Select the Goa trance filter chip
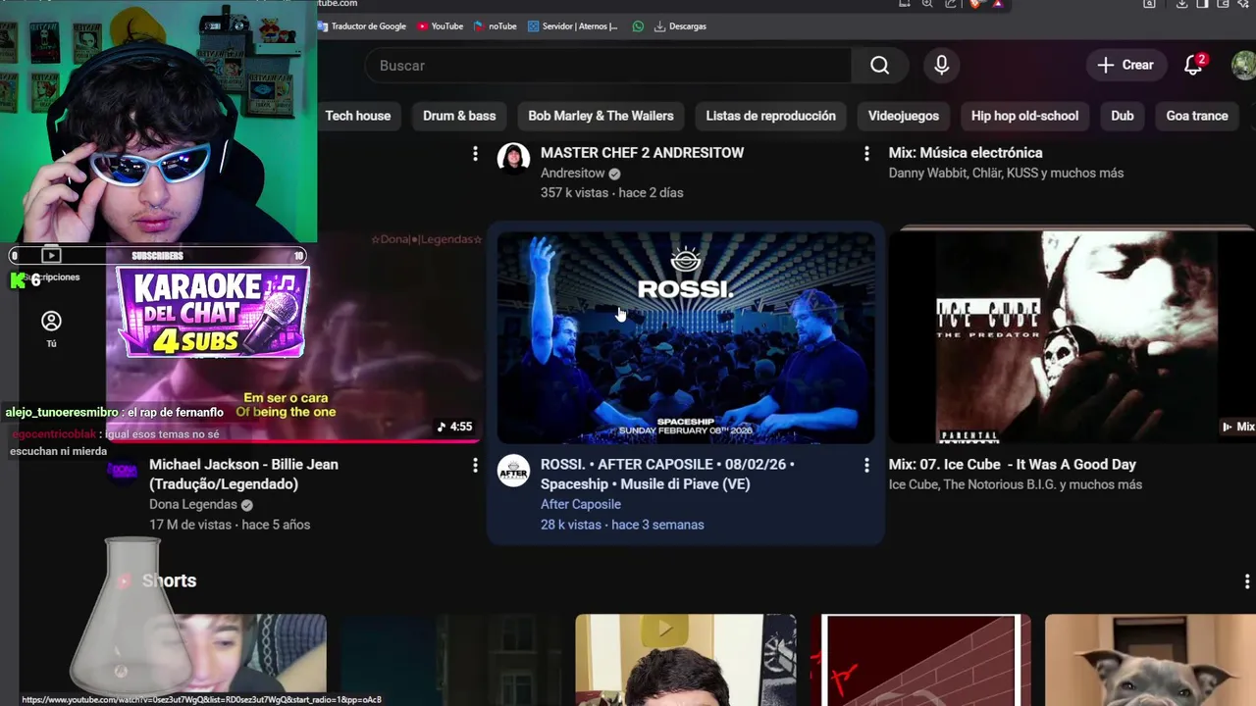The width and height of the screenshot is (1256, 706). click(1197, 116)
